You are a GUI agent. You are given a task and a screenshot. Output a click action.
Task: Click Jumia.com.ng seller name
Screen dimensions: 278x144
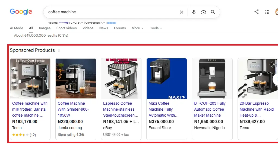click(70, 128)
